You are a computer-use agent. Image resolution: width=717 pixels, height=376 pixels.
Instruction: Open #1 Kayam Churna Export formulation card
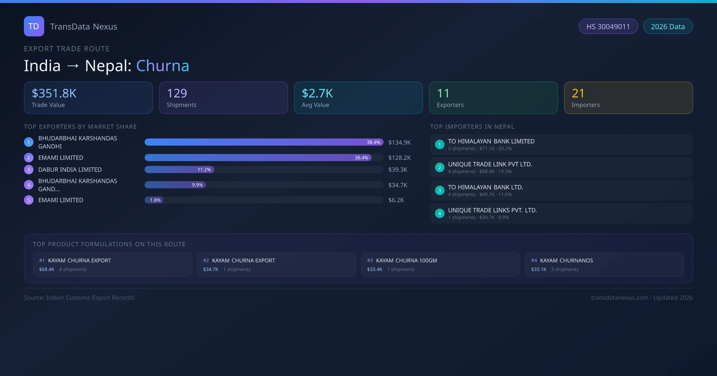coord(112,264)
